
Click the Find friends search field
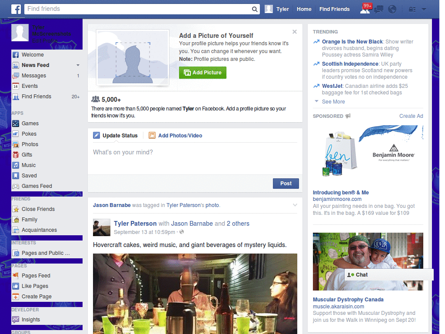[139, 9]
